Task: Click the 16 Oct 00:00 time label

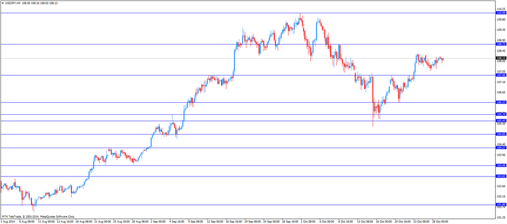Action: 384,222
